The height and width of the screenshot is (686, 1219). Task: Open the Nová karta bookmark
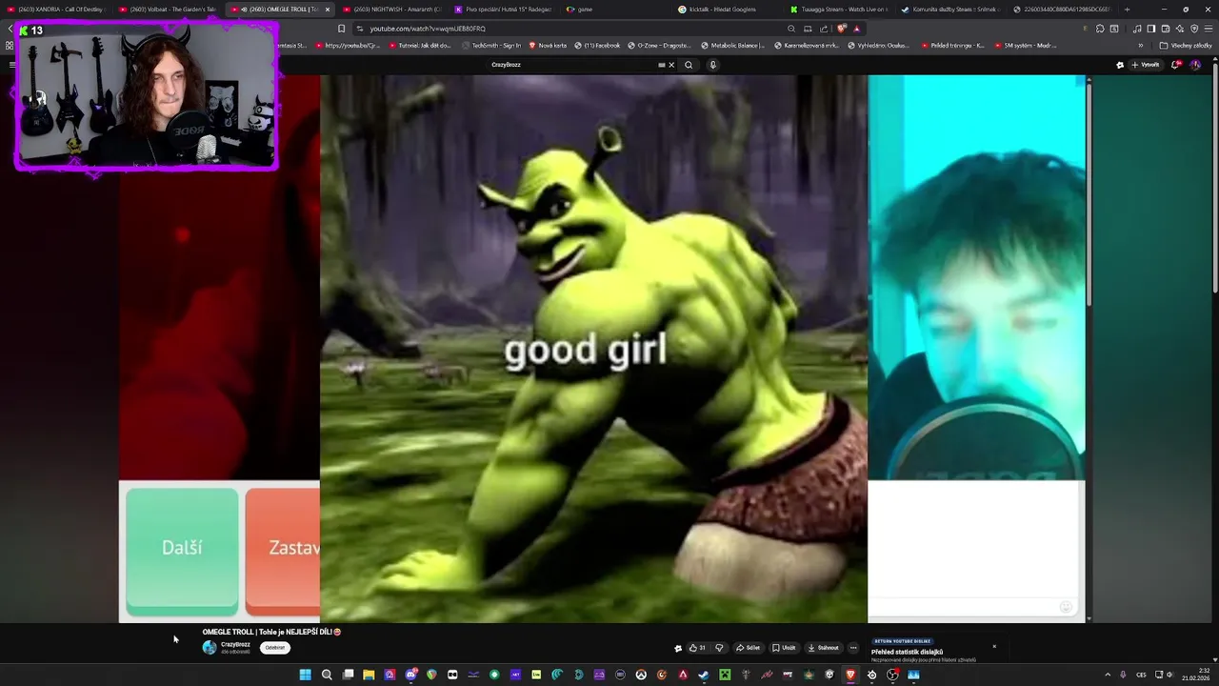[548, 45]
